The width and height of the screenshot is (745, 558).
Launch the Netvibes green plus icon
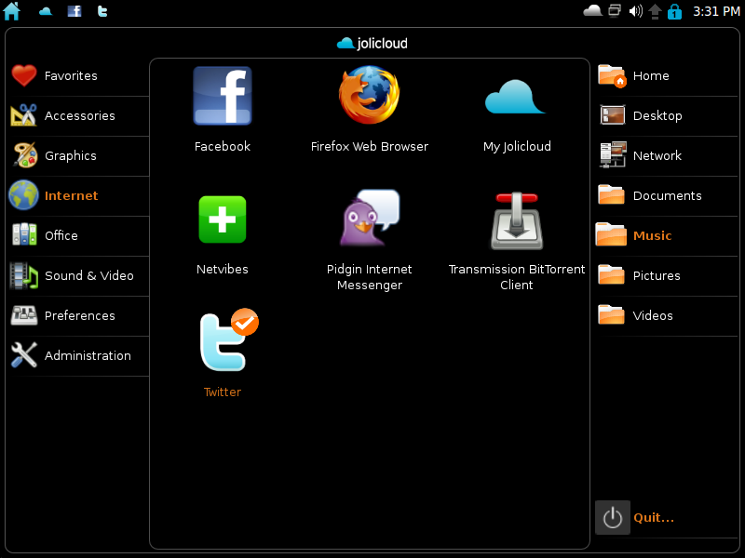pyautogui.click(x=223, y=219)
